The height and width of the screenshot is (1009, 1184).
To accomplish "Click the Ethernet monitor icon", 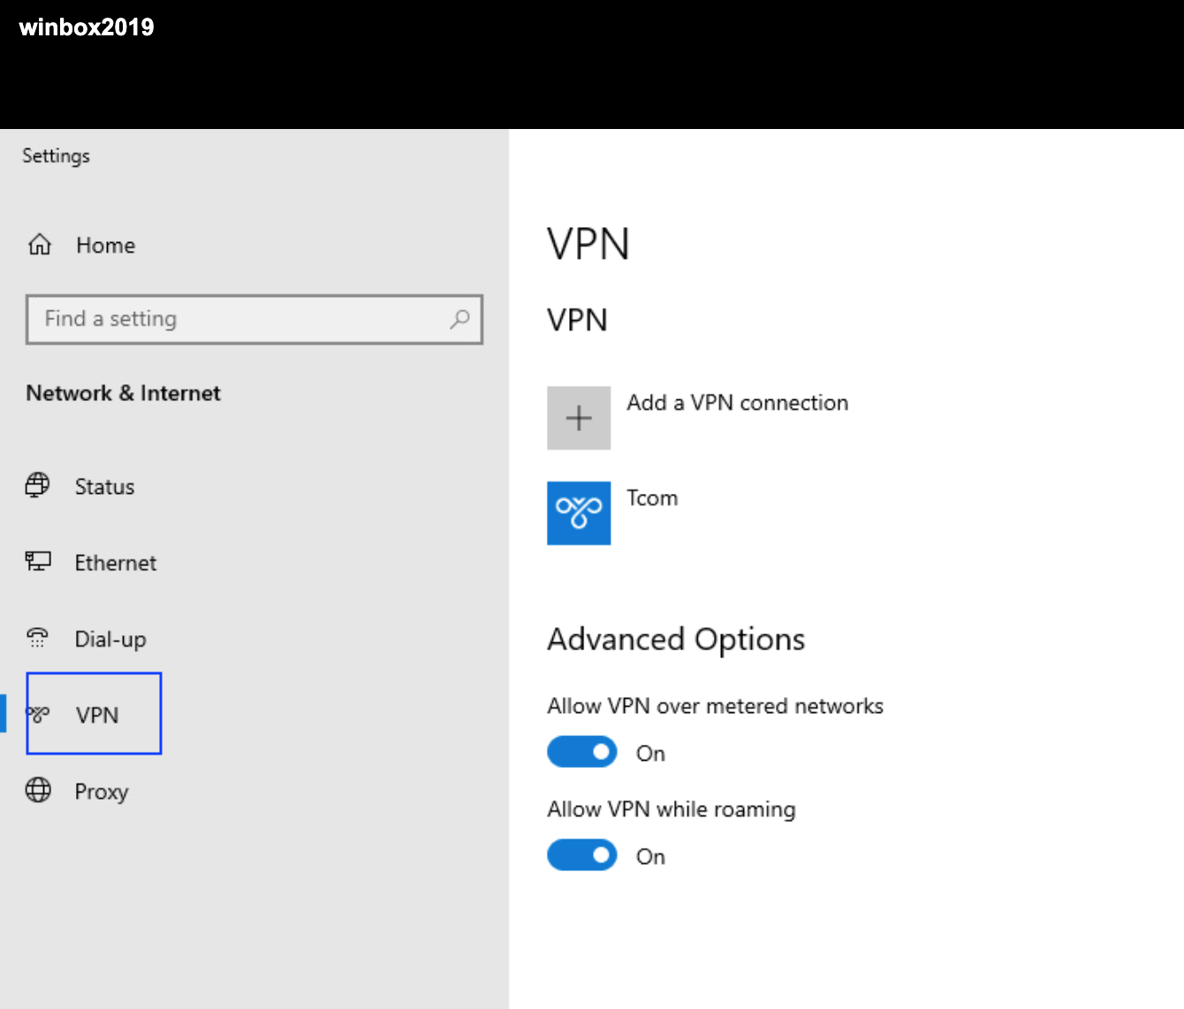I will (38, 562).
